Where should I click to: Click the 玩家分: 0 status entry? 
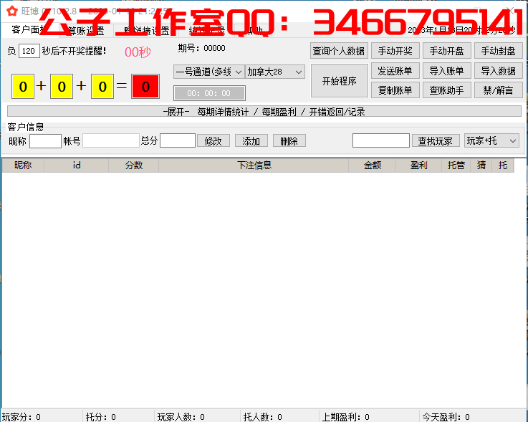tap(21, 417)
